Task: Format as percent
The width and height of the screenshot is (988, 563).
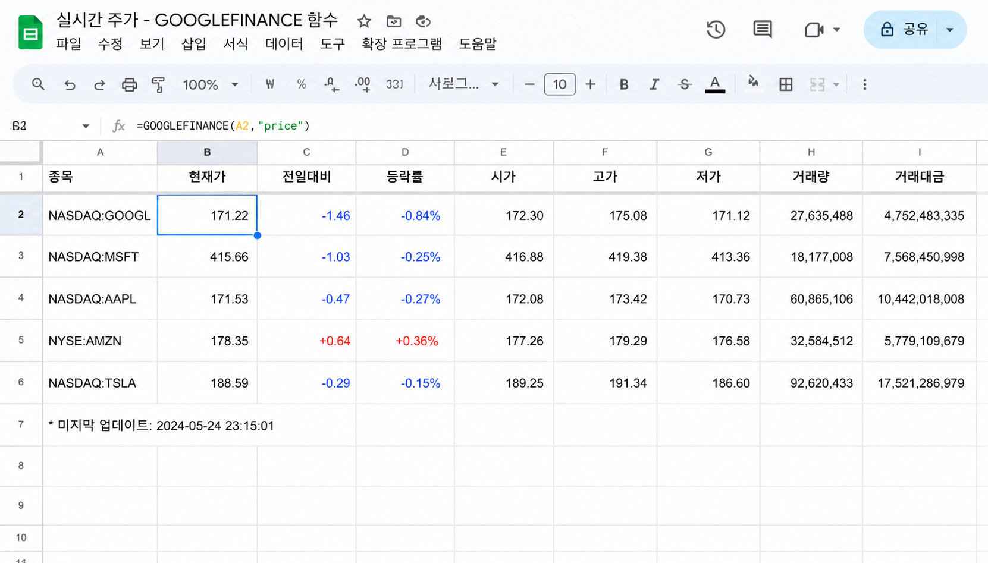Action: [x=302, y=84]
